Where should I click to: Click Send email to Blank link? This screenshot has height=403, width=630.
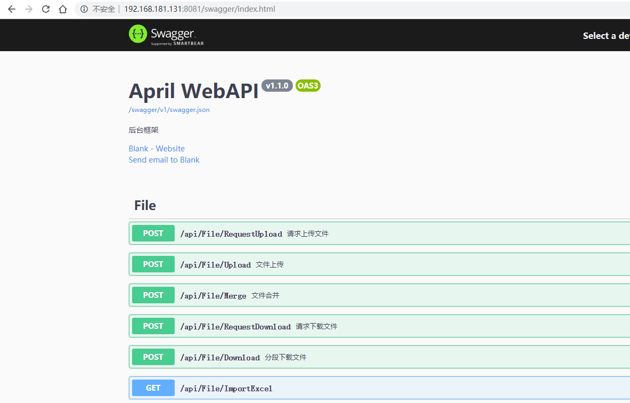pos(164,160)
